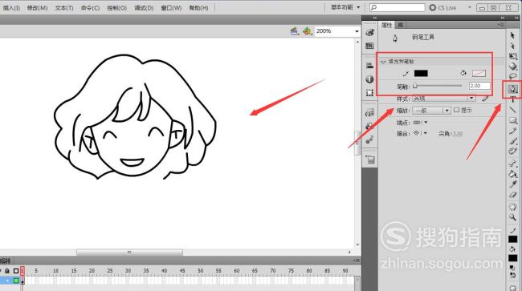Image resolution: width=522 pixels, height=291 pixels.
Task: Select the Pen tool in toolbar
Action: [x=513, y=89]
